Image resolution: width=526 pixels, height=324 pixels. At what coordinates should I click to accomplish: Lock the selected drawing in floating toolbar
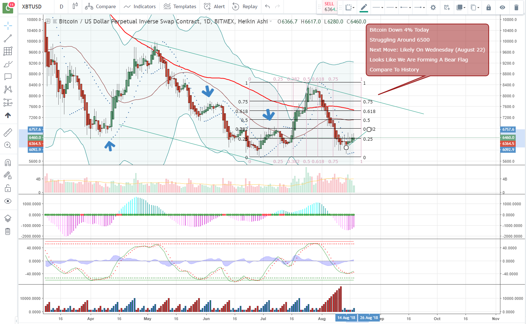pyautogui.click(x=489, y=7)
